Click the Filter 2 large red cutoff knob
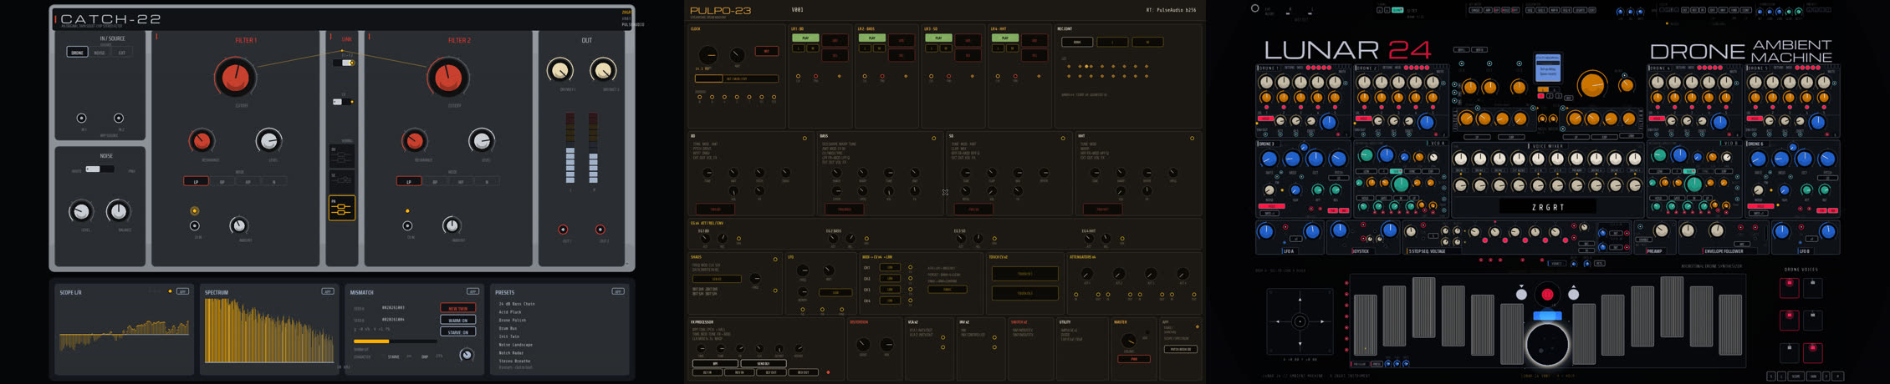Viewport: 1890px width, 384px height. [x=447, y=78]
